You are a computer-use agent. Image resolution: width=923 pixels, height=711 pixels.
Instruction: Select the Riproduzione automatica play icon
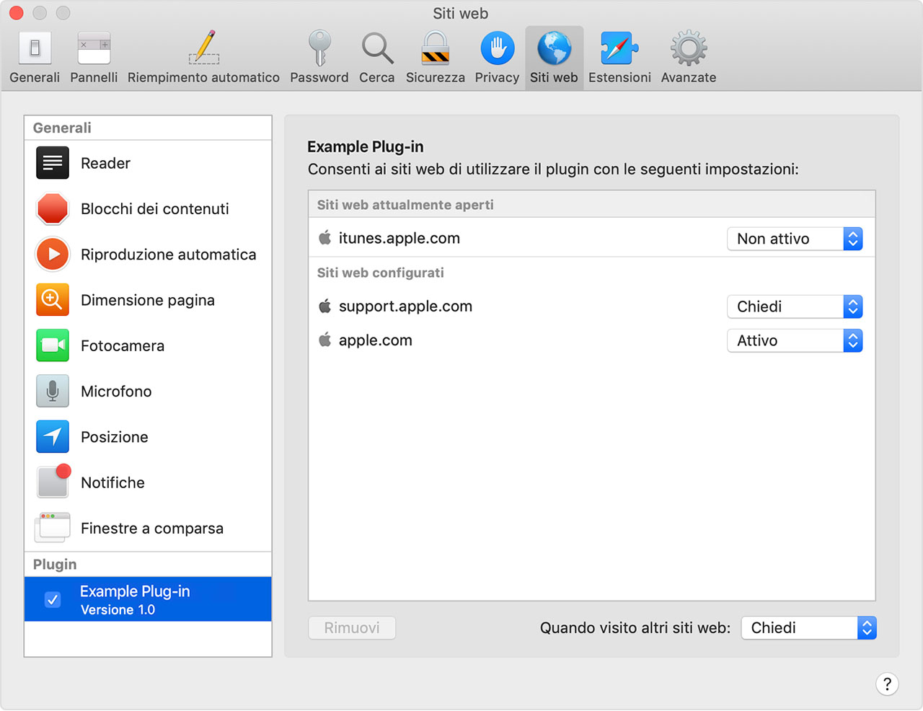(x=53, y=254)
